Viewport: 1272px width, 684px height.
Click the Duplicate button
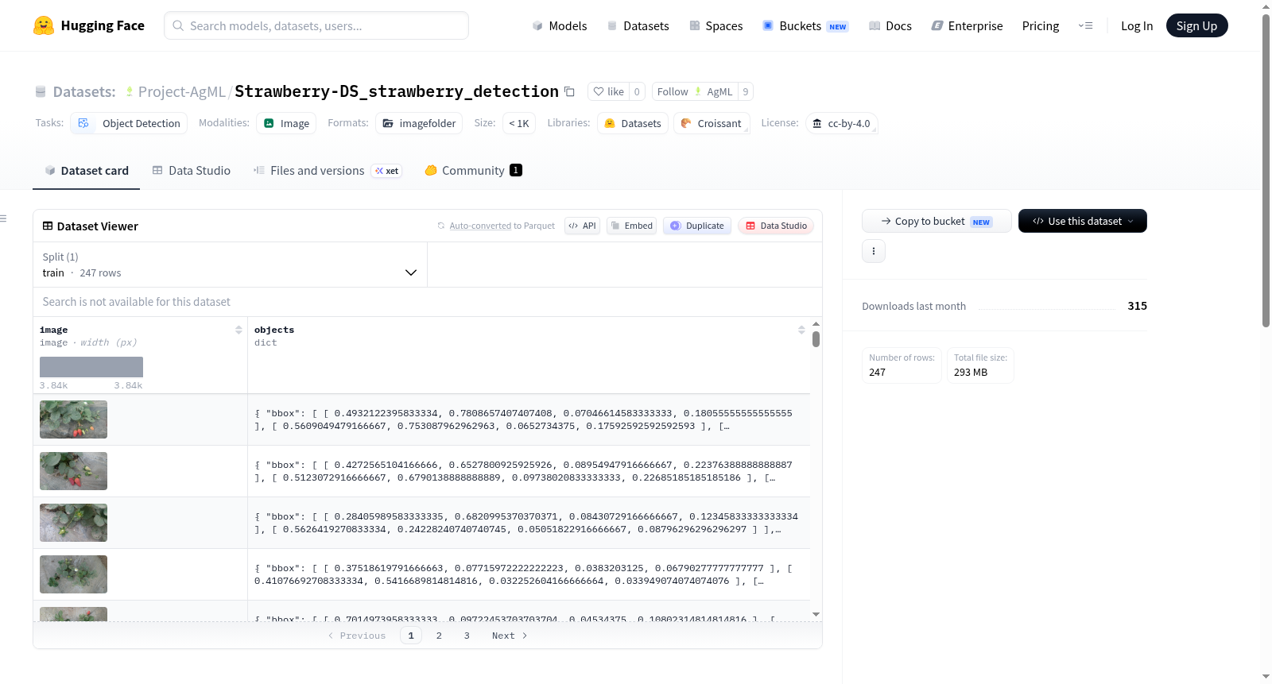tap(697, 226)
